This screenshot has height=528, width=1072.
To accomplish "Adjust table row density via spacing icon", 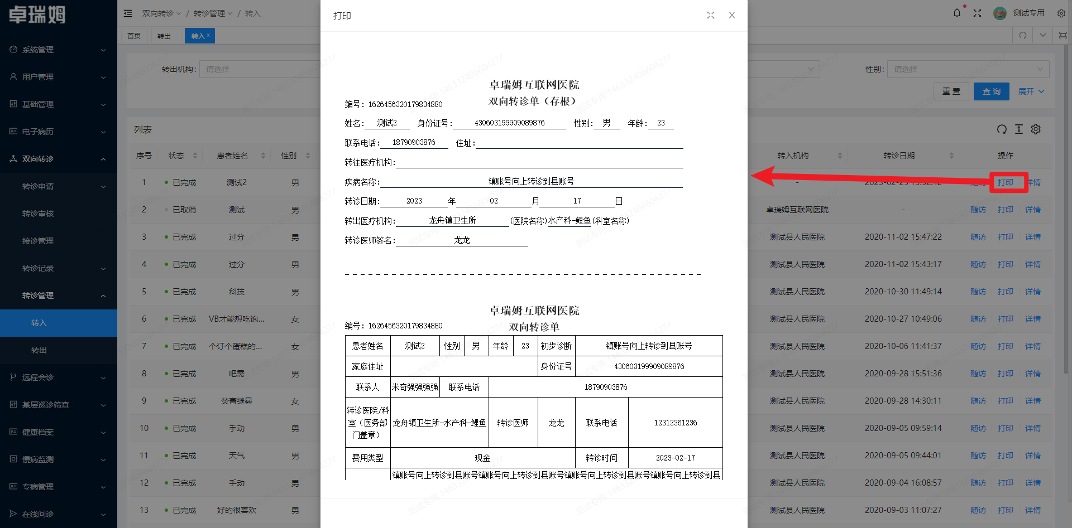I will point(1018,129).
